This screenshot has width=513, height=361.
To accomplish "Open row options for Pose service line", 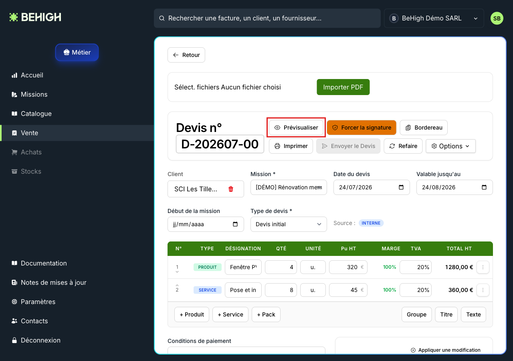I will click(x=483, y=290).
